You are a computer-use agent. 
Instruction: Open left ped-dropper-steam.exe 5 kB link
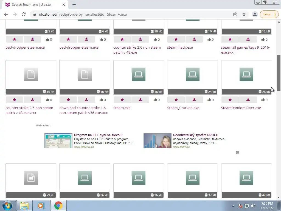25,47
